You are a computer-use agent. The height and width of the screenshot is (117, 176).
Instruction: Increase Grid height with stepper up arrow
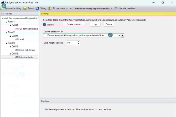coord(78,42)
